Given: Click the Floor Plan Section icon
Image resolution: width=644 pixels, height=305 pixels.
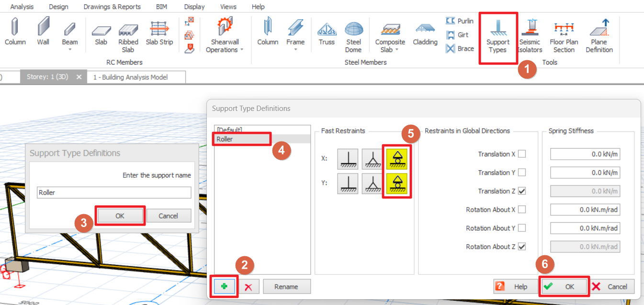Looking at the screenshot, I should [x=564, y=36].
